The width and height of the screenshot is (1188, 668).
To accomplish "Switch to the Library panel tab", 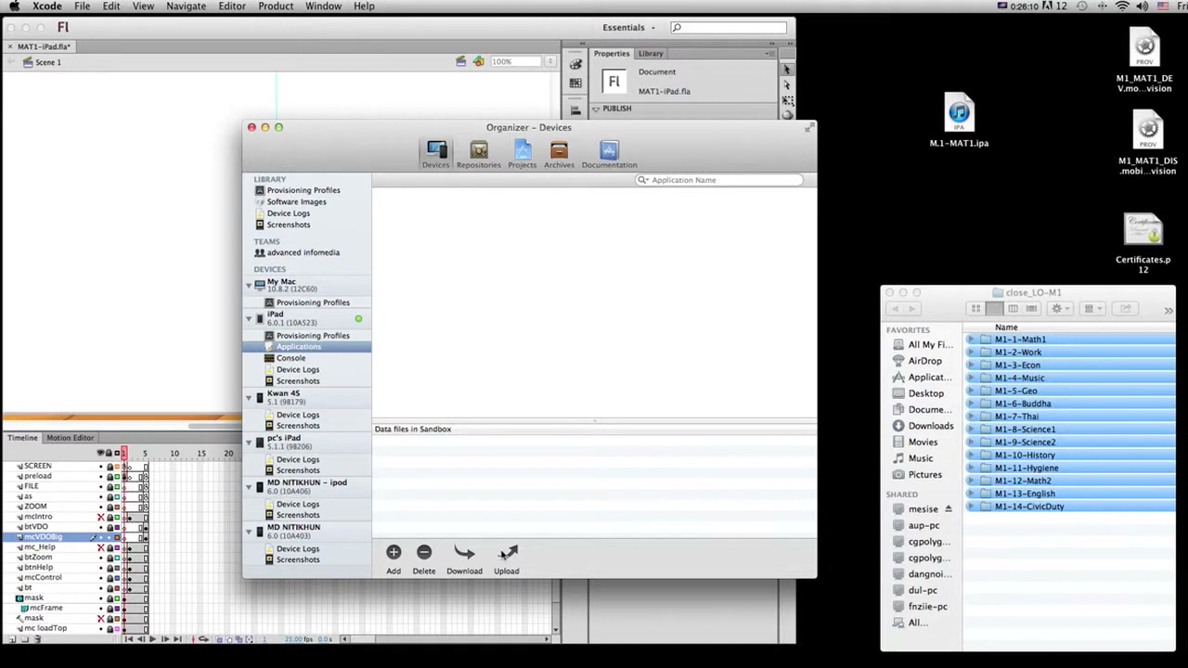I will pos(651,54).
